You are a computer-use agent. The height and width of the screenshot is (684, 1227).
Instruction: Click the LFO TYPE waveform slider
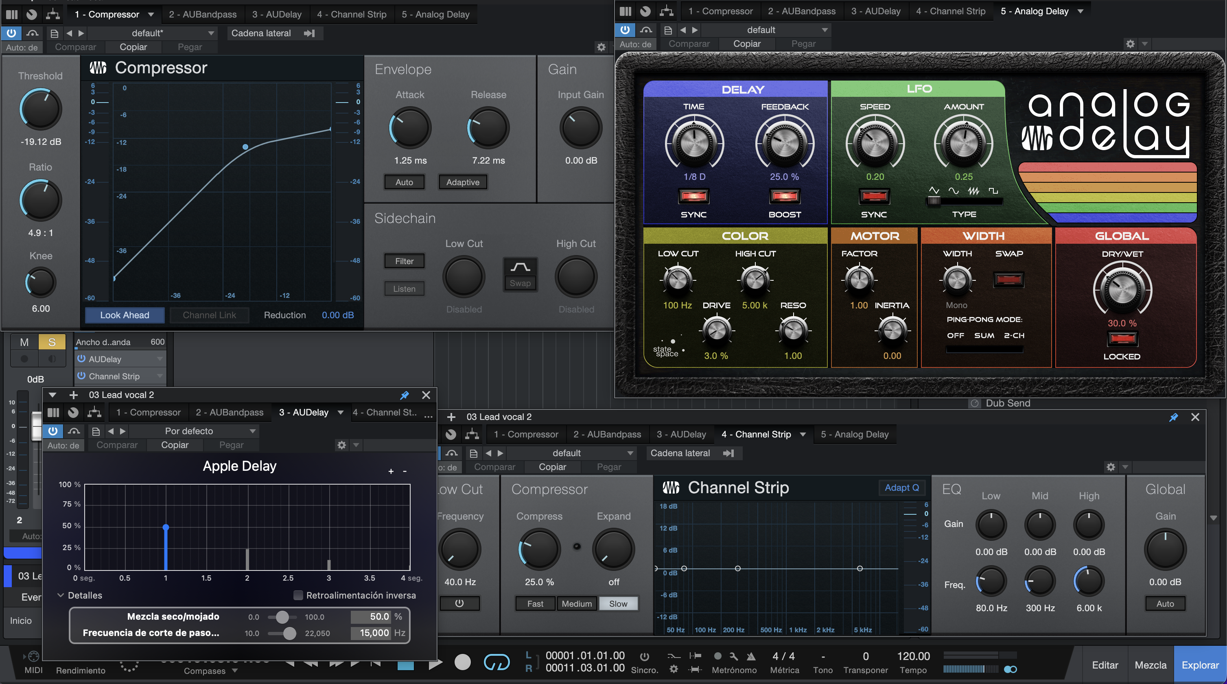click(x=964, y=201)
